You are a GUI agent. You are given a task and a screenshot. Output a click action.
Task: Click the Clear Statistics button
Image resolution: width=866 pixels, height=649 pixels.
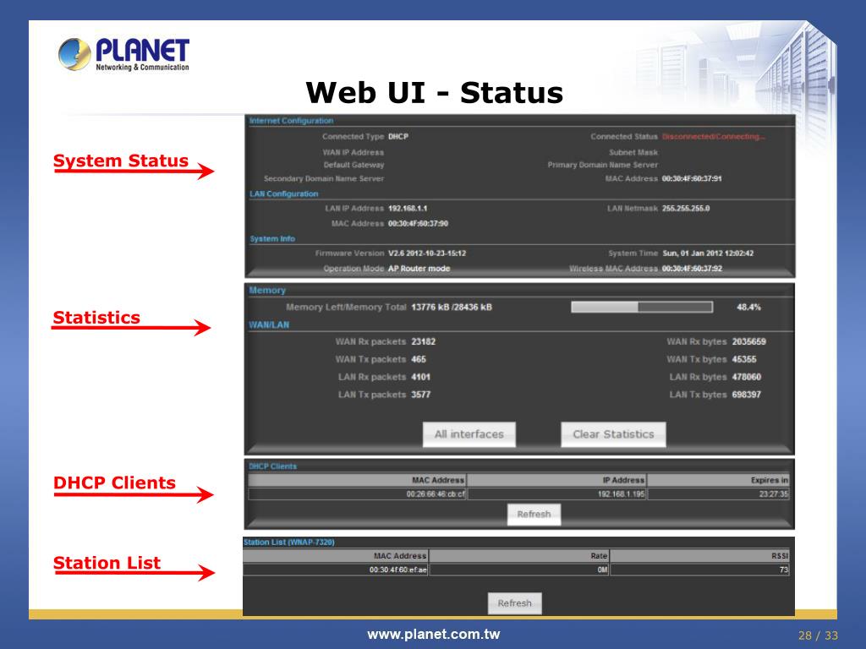[x=613, y=434]
